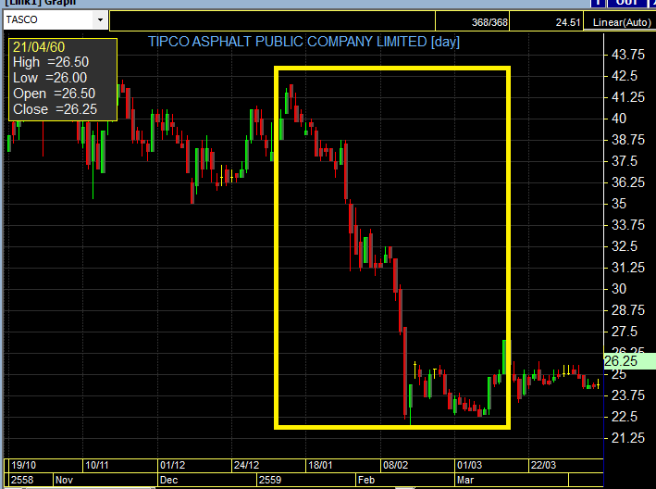Click the Open =26.50 line

coord(54,94)
